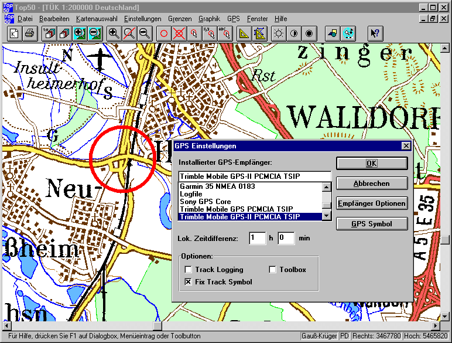Click the cyan GPS satellite toolbar icon
Viewport: 452px width, 343px height.
pyautogui.click(x=348, y=34)
